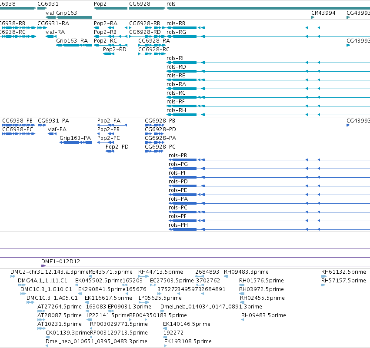Choose the Pop2-RD transcript label
This screenshot has height=348, width=370.
(115, 50)
